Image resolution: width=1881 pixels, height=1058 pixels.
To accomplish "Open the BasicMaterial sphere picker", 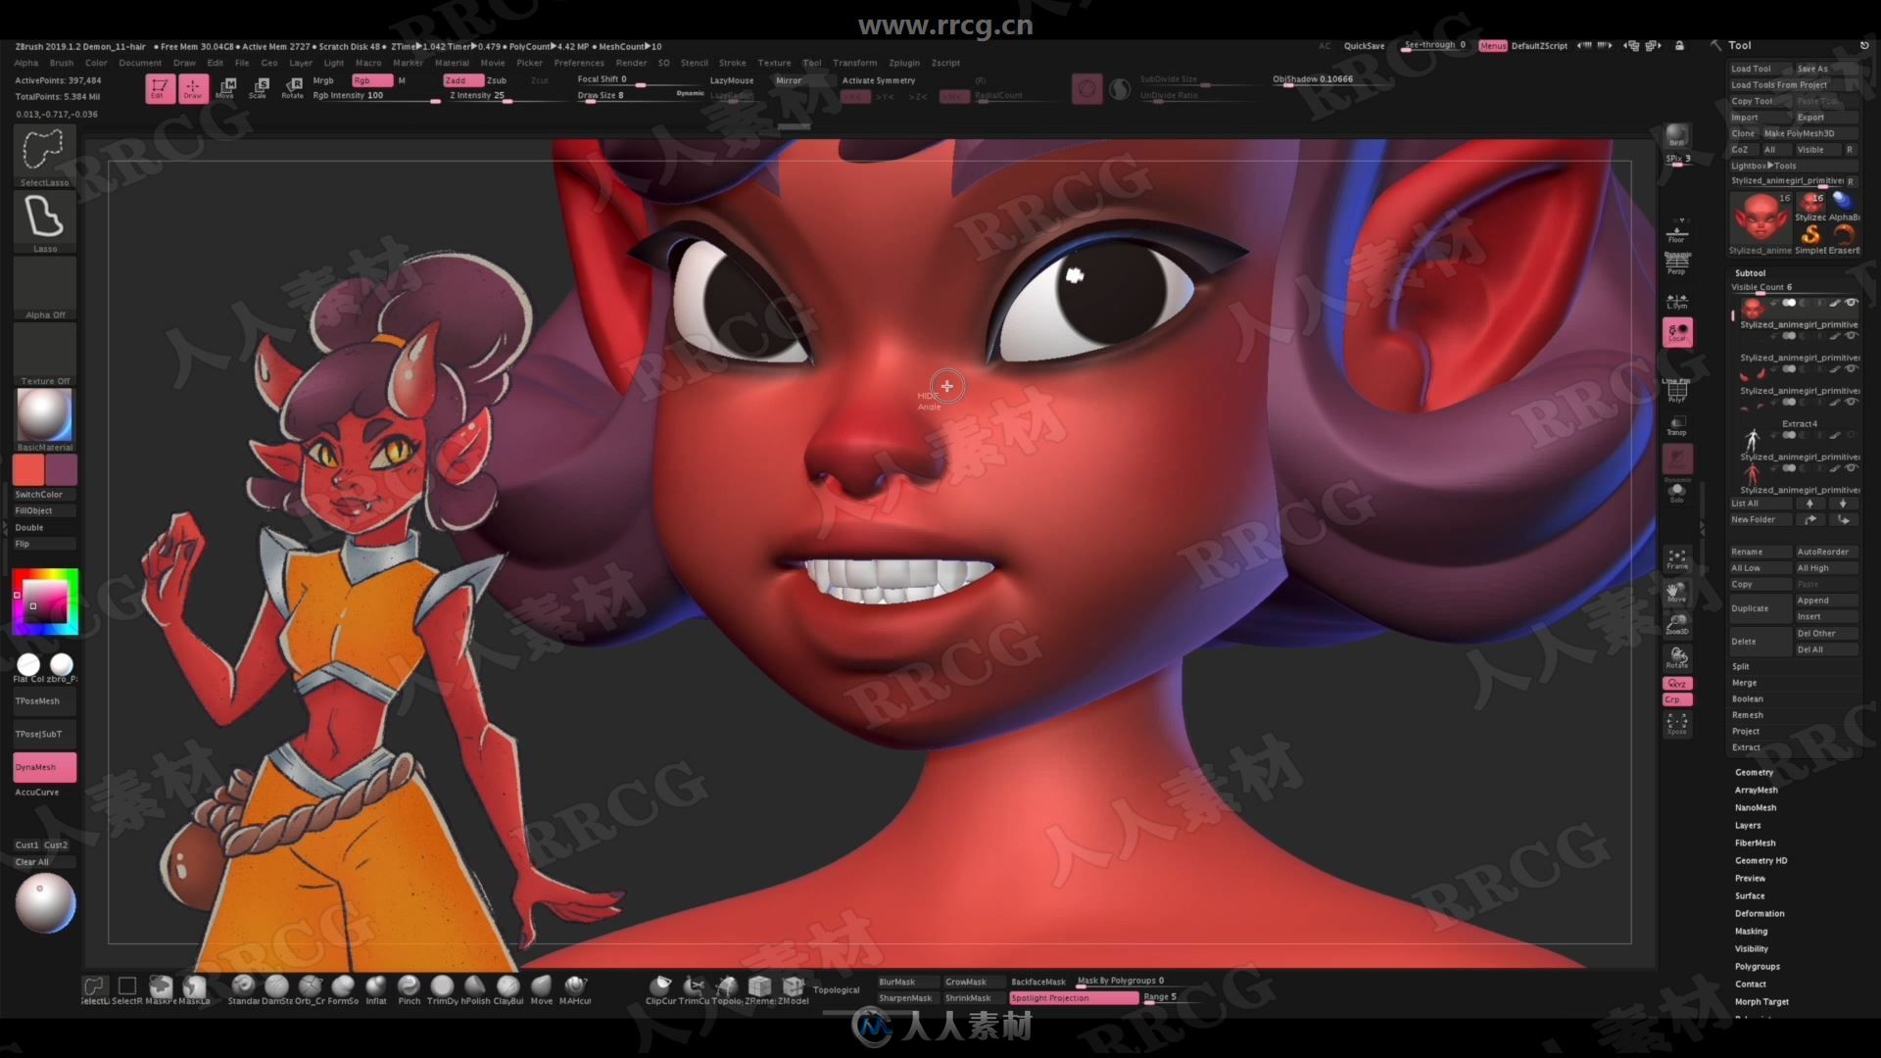I will [44, 419].
